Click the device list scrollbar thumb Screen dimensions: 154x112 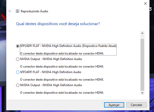click(x=142, y=65)
